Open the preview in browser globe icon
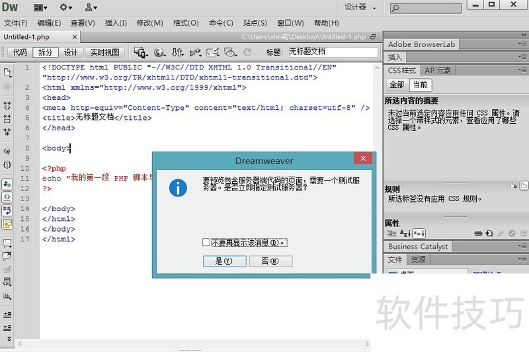This screenshot has width=529, height=352. (159, 52)
